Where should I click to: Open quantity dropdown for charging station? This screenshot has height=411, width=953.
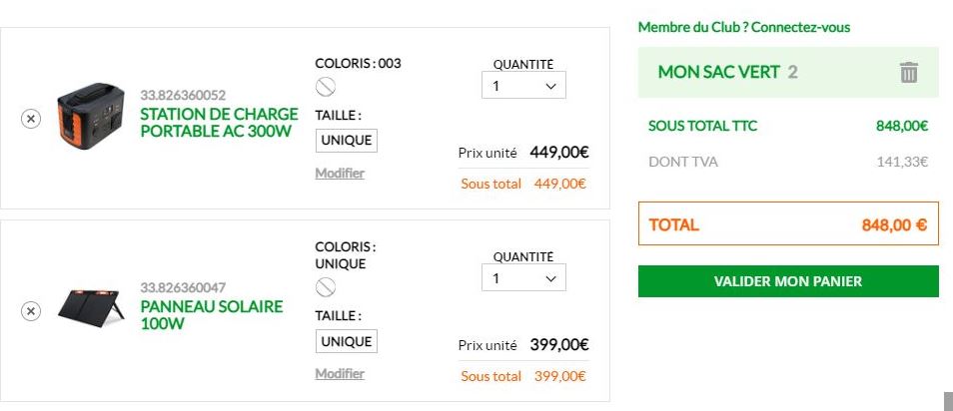pos(523,86)
